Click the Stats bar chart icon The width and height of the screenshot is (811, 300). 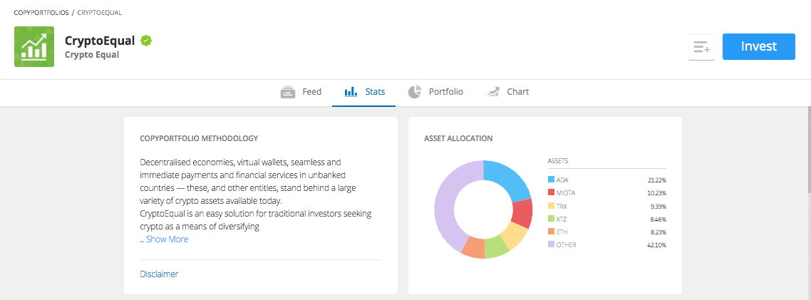coord(351,92)
